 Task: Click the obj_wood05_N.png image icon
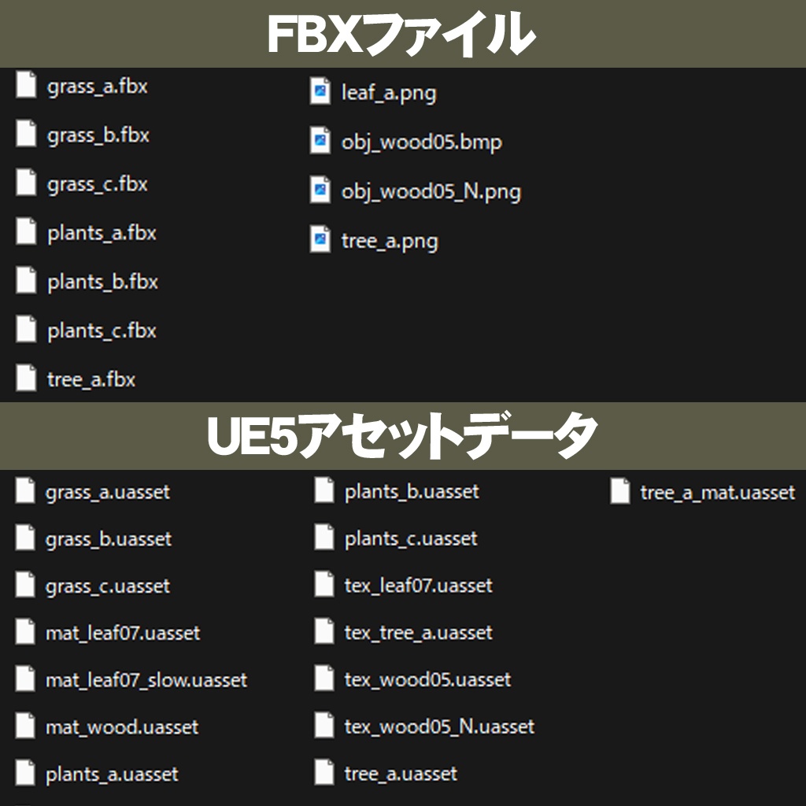tap(321, 190)
